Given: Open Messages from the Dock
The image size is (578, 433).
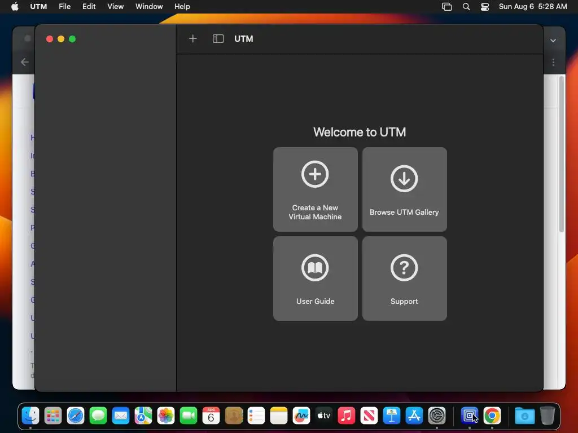Looking at the screenshot, I should (98, 416).
